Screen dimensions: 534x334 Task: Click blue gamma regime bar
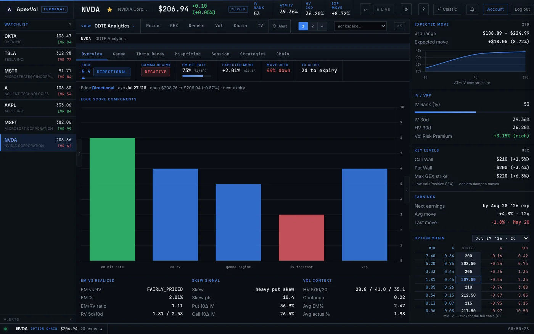click(x=238, y=222)
